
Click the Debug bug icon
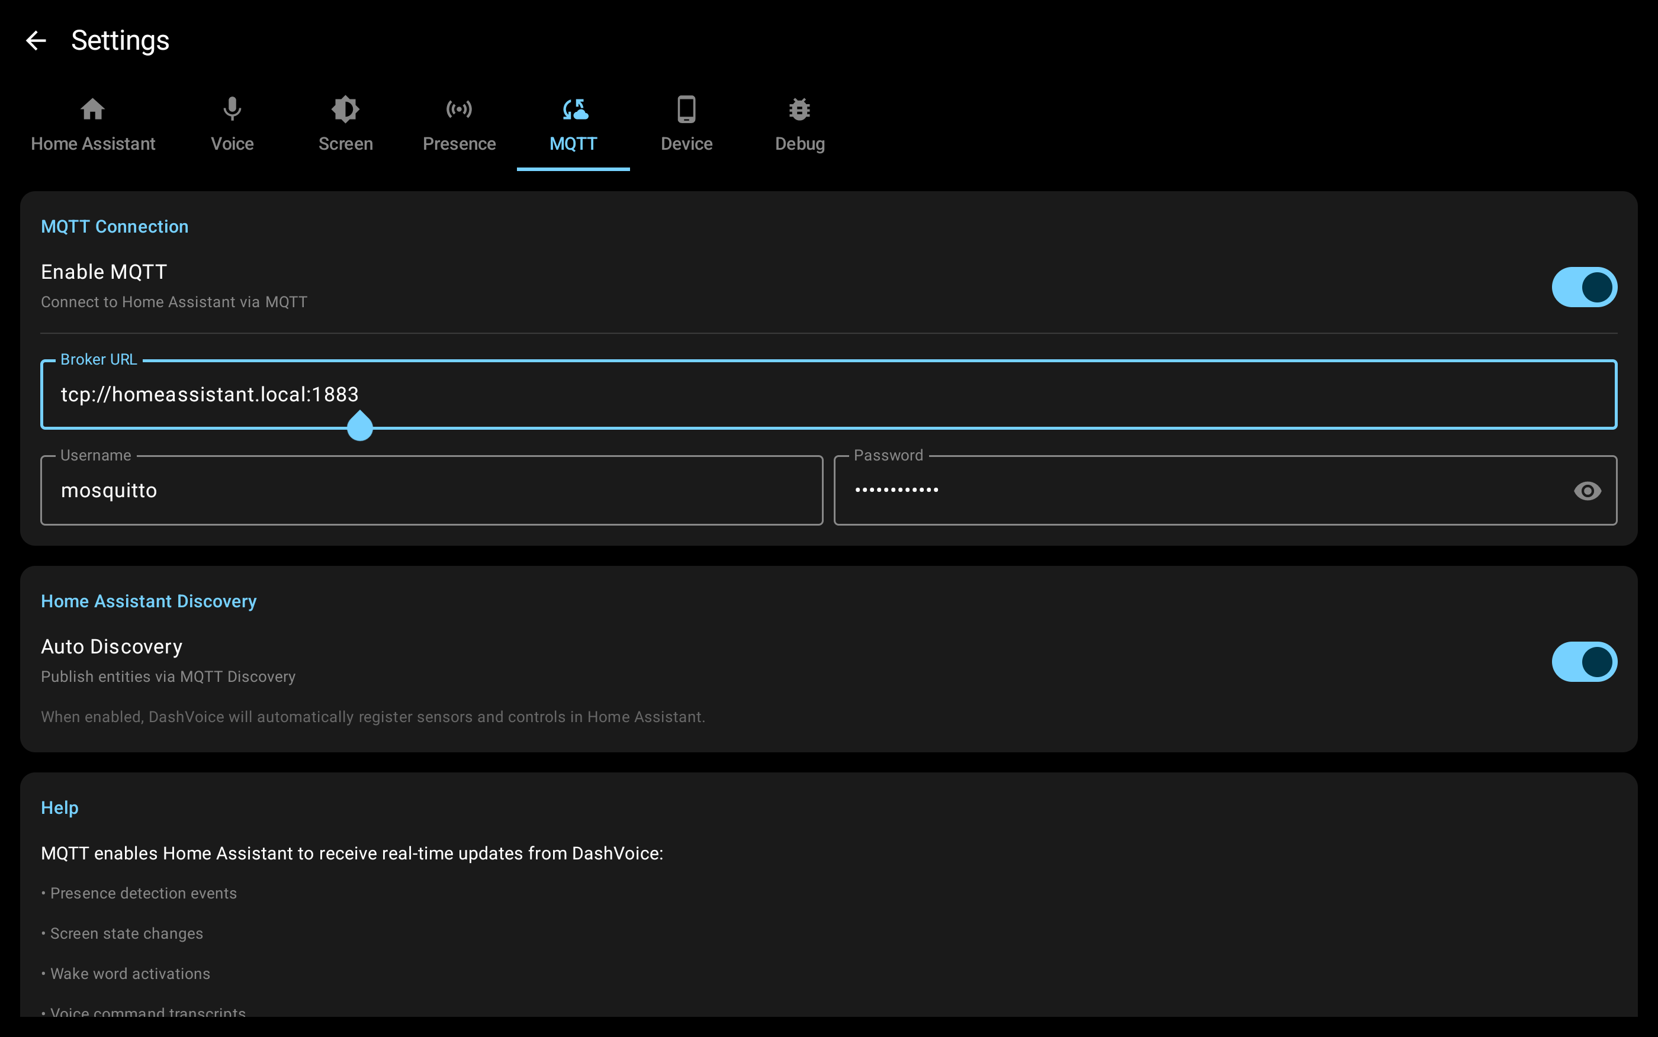coord(799,109)
